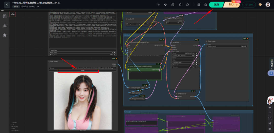The height and width of the screenshot is (133, 274).
Task: Click the edit note icon beside grid icon
Action: 206,5
